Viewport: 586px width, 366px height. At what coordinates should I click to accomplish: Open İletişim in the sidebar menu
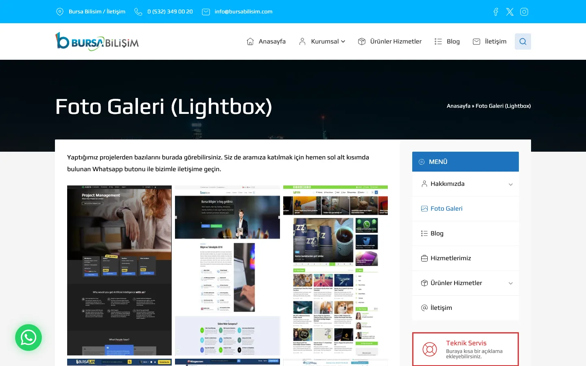point(442,308)
